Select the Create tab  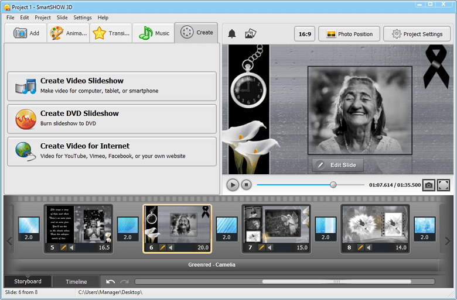196,33
